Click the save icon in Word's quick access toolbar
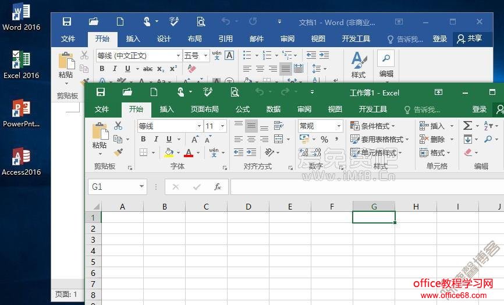The image size is (504, 305). pyautogui.click(x=67, y=22)
